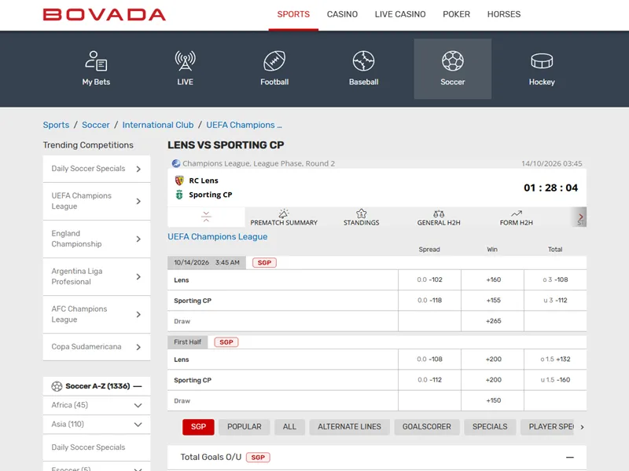Open Daily Soccer Specials trending chevron
629x471 pixels.
pyautogui.click(x=138, y=169)
